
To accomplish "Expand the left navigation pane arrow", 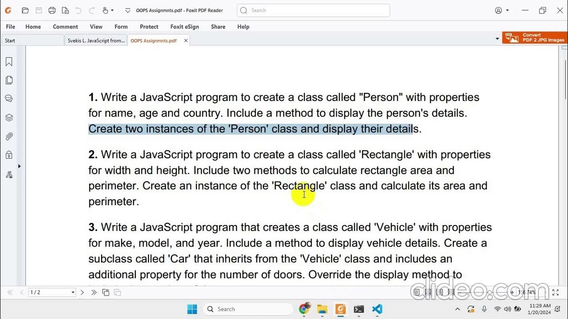I will (19, 166).
